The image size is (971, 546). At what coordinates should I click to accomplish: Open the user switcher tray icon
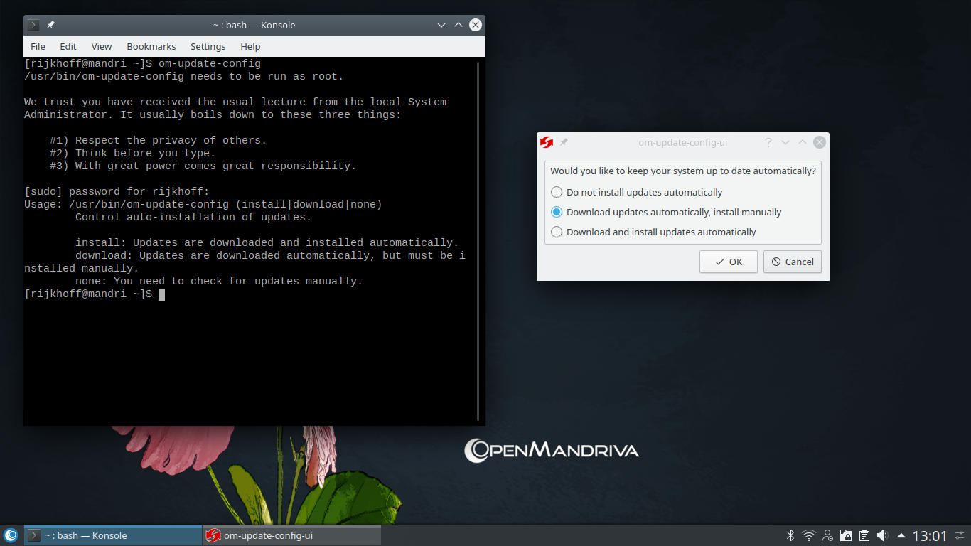(x=827, y=535)
